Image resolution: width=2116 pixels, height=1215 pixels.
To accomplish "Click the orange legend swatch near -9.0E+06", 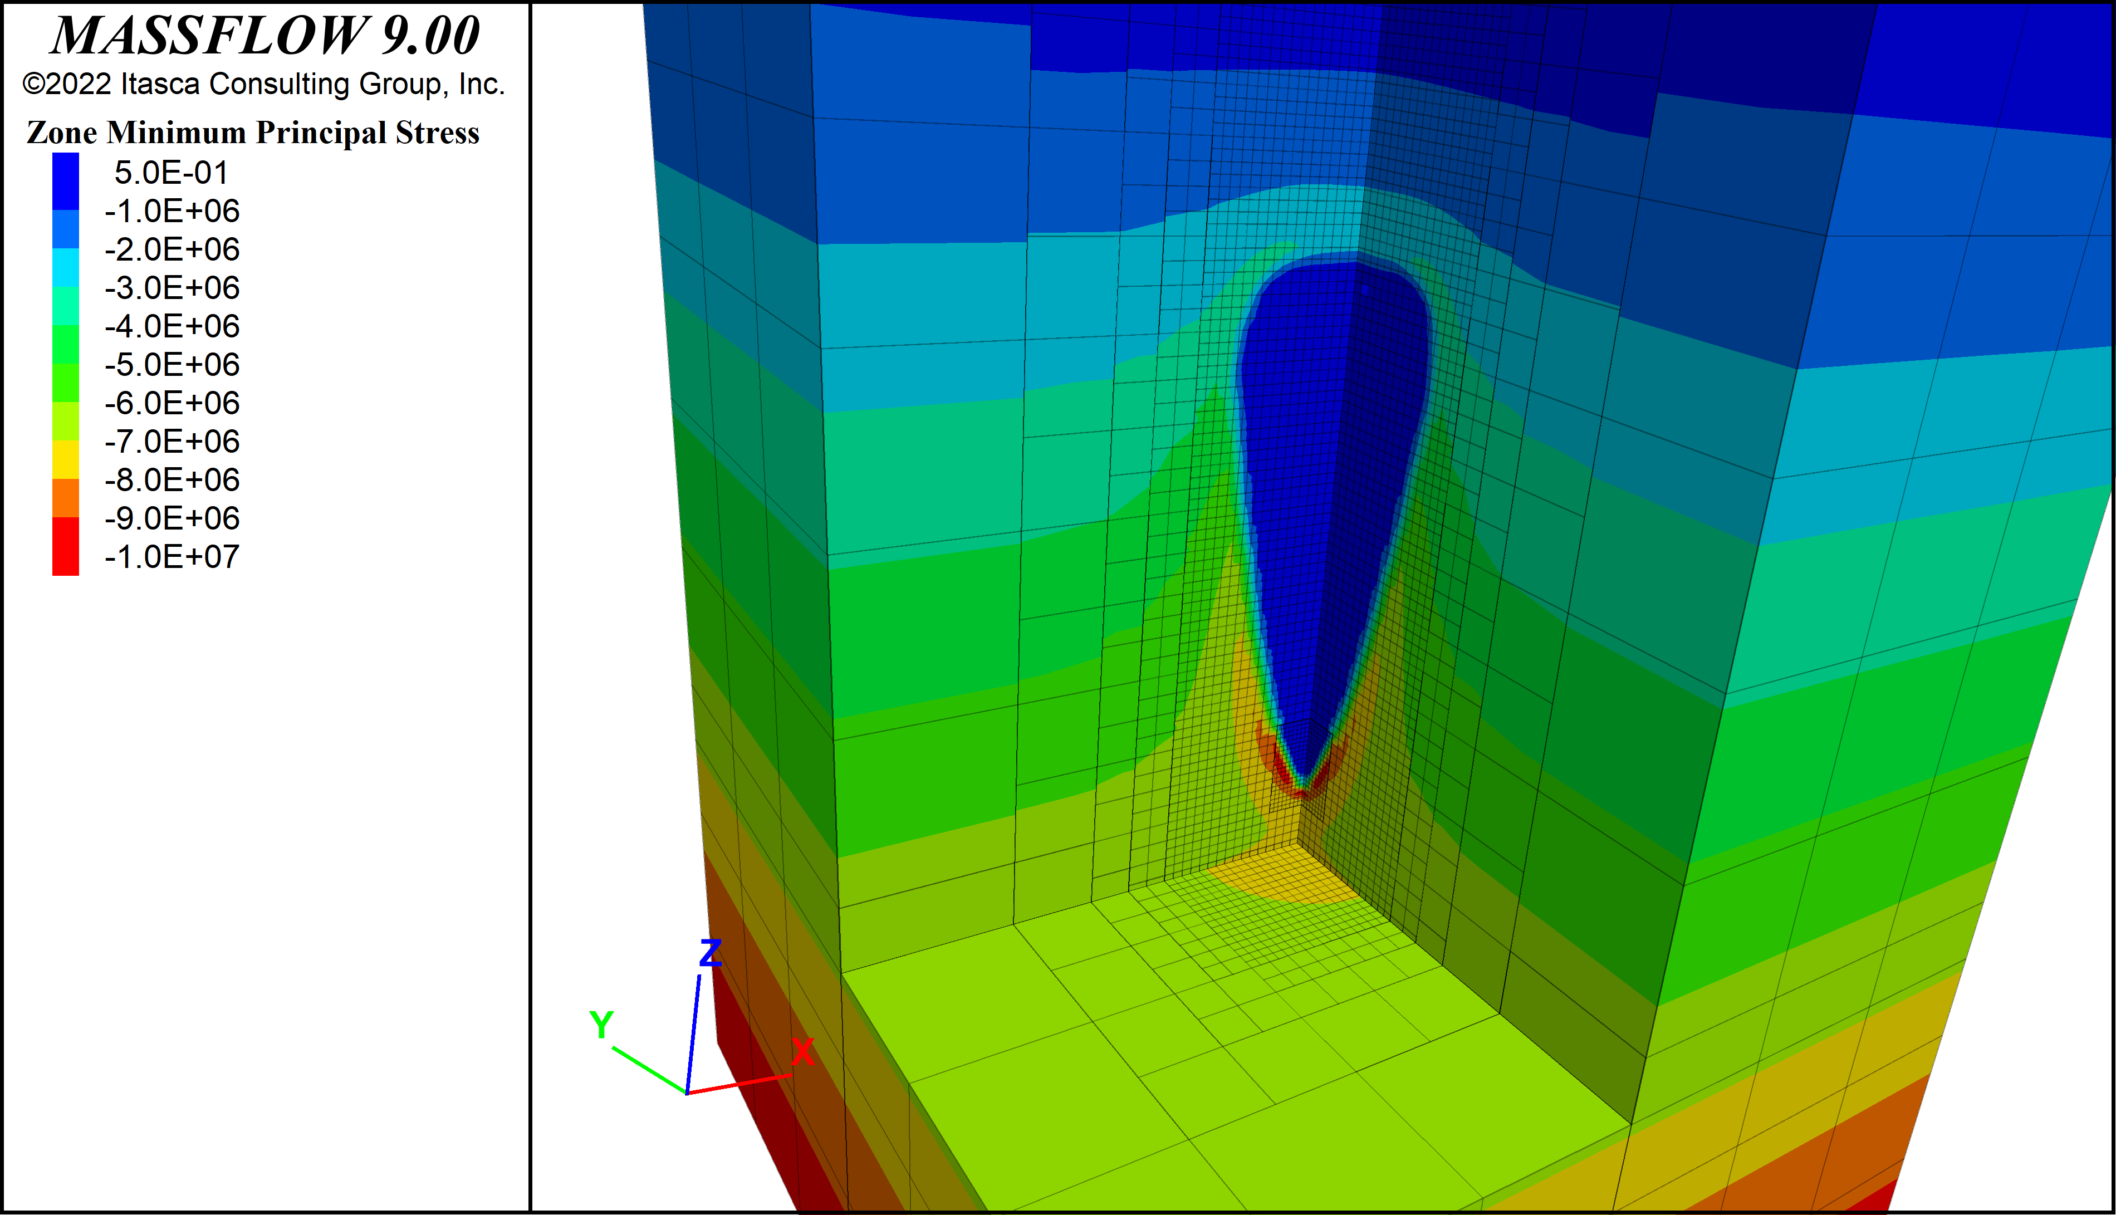I will [65, 498].
